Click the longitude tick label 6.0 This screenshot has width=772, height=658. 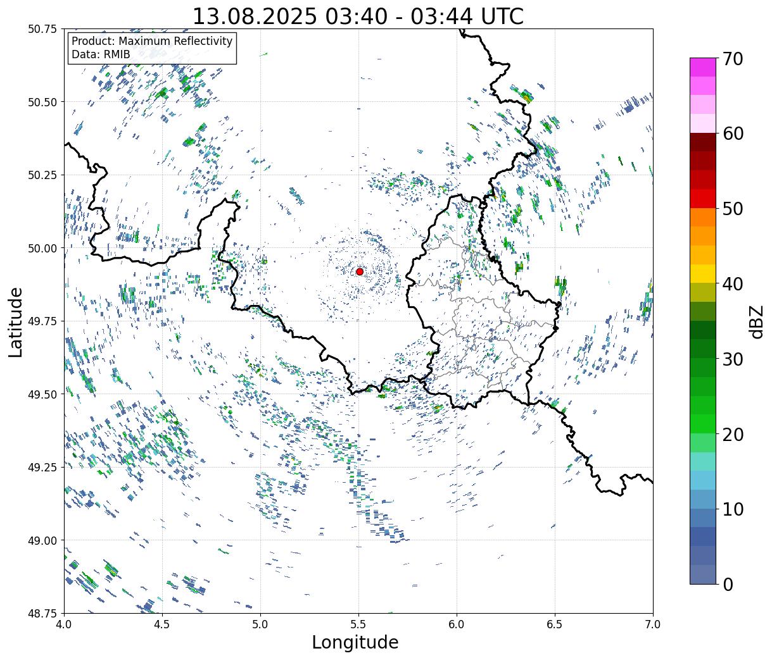tap(457, 624)
